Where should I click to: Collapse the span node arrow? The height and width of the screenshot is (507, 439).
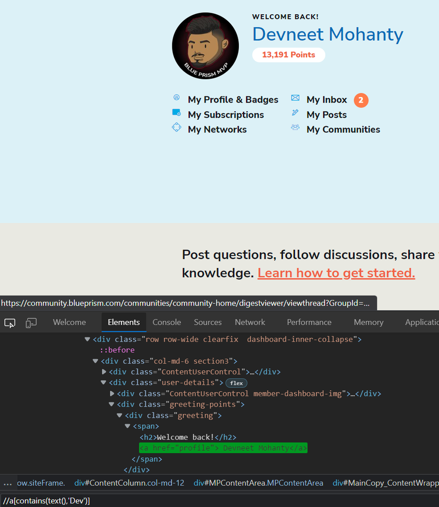click(x=128, y=426)
